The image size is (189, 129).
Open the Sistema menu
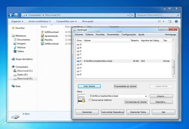89,35
